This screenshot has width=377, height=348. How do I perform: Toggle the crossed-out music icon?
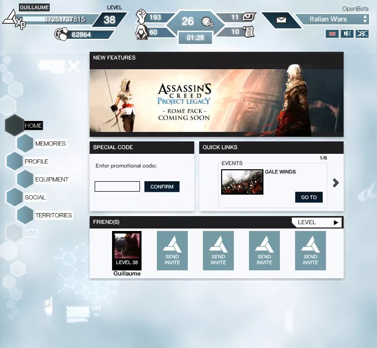[x=362, y=34]
